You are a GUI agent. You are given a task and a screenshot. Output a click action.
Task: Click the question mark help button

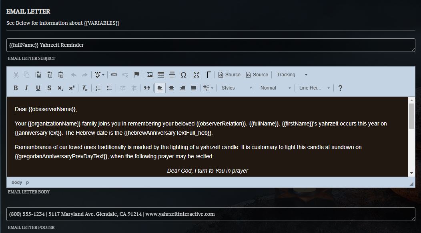pos(340,88)
